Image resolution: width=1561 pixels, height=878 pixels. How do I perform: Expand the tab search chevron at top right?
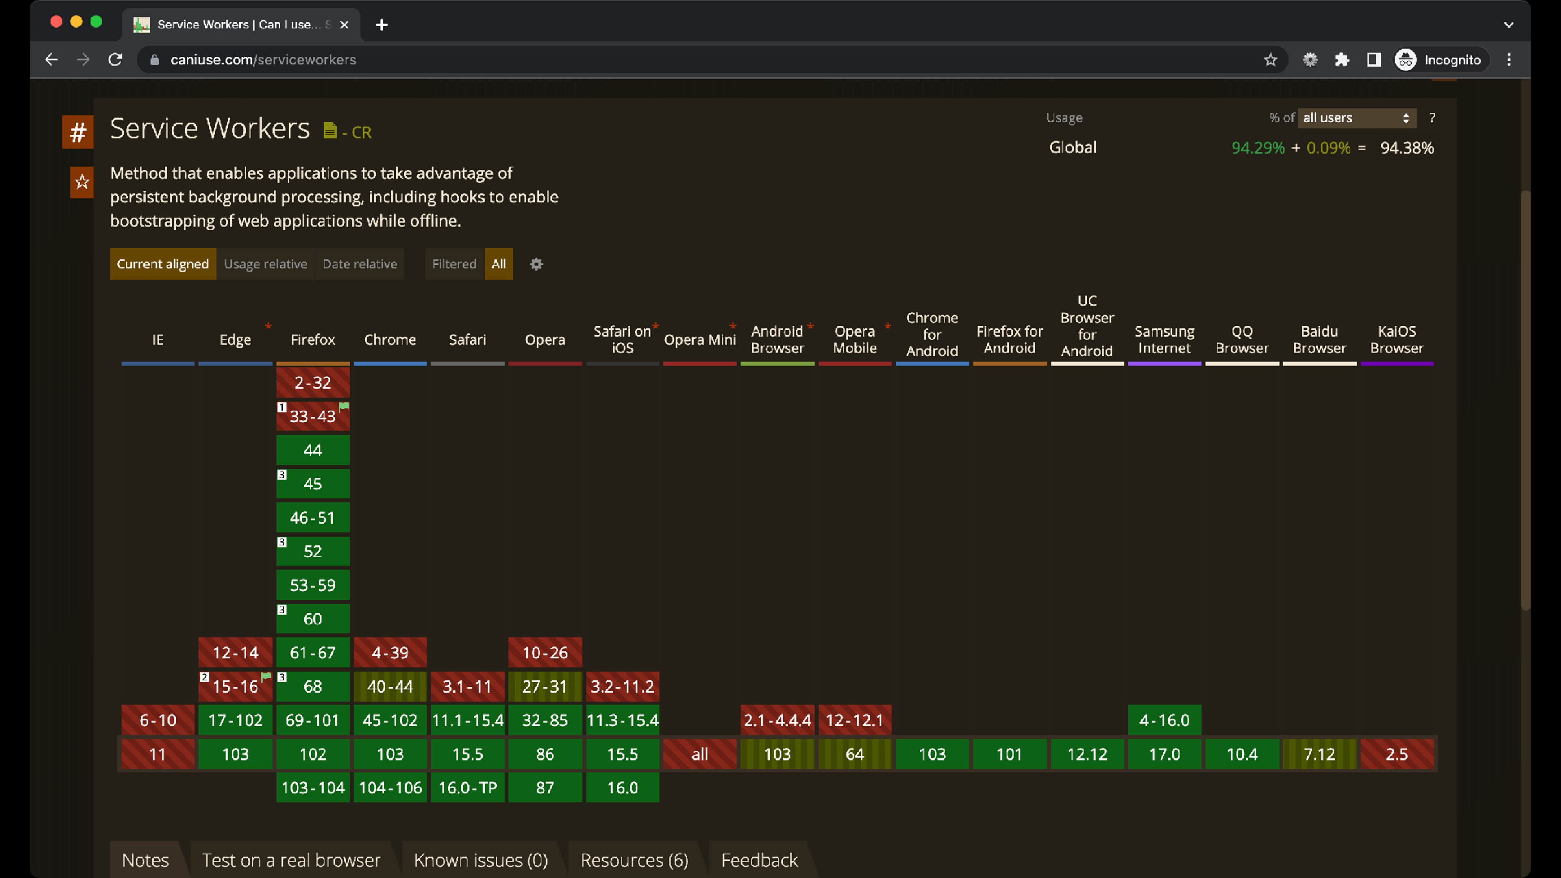(1508, 25)
